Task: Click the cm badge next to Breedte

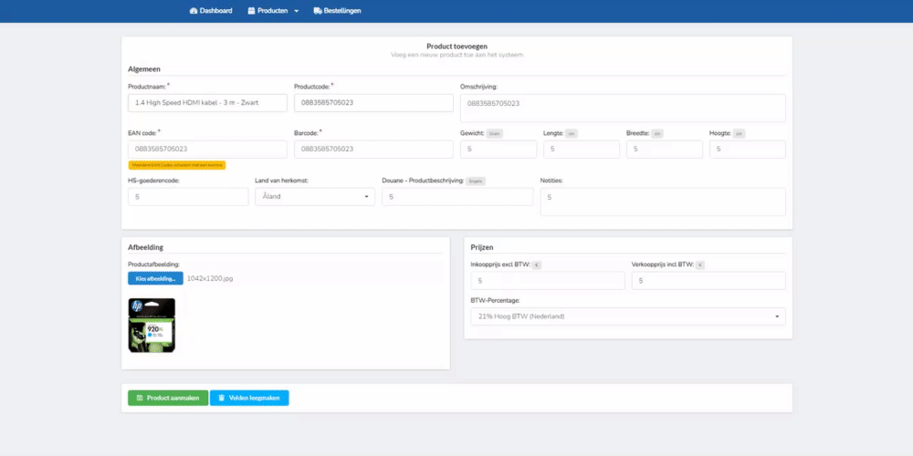Action: (657, 133)
